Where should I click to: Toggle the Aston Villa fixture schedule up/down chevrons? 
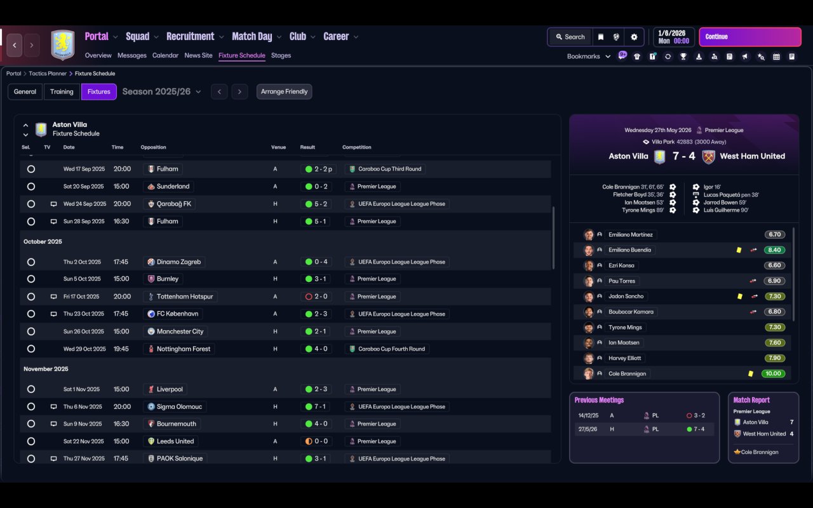pos(25,130)
